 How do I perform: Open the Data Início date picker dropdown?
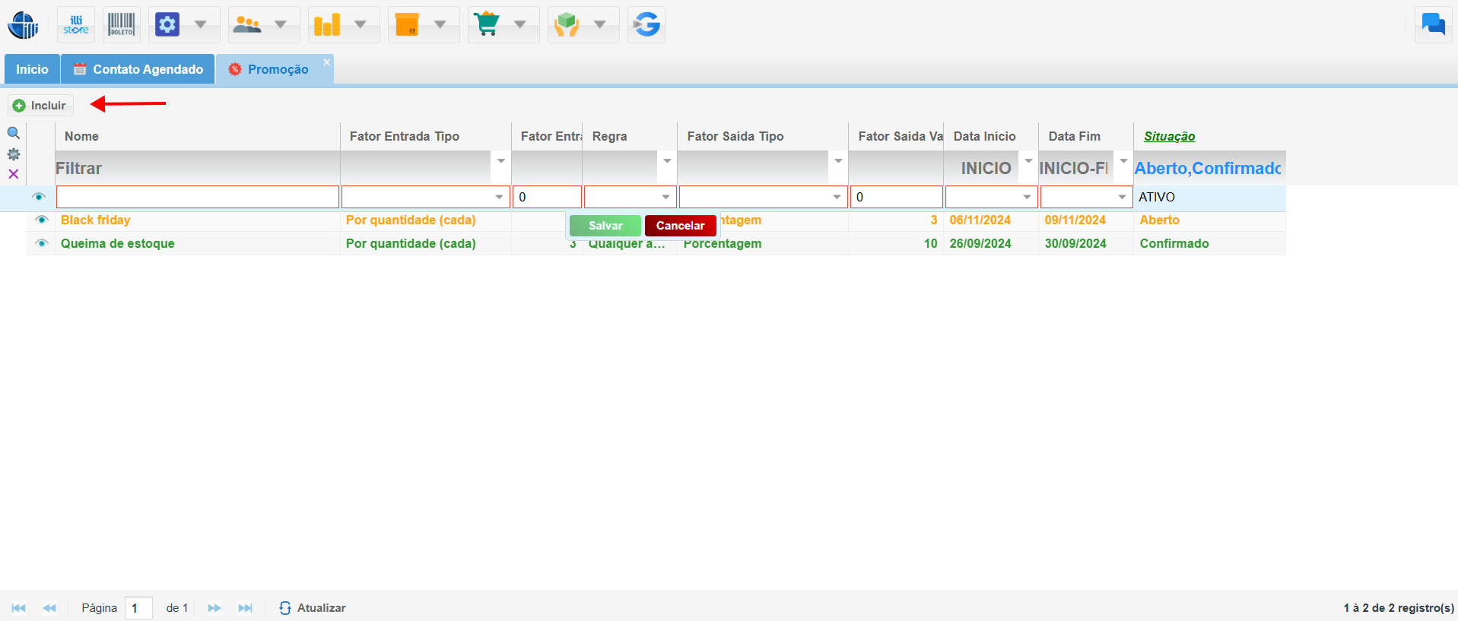[x=1027, y=198]
